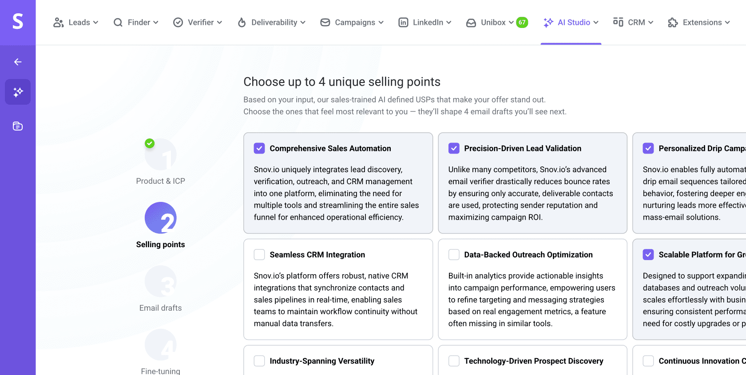Click the Extensions puzzle icon
This screenshot has width=746, height=375.
point(673,23)
